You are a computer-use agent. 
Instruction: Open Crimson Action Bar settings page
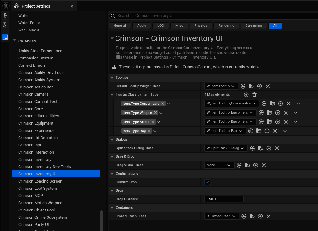point(36,87)
